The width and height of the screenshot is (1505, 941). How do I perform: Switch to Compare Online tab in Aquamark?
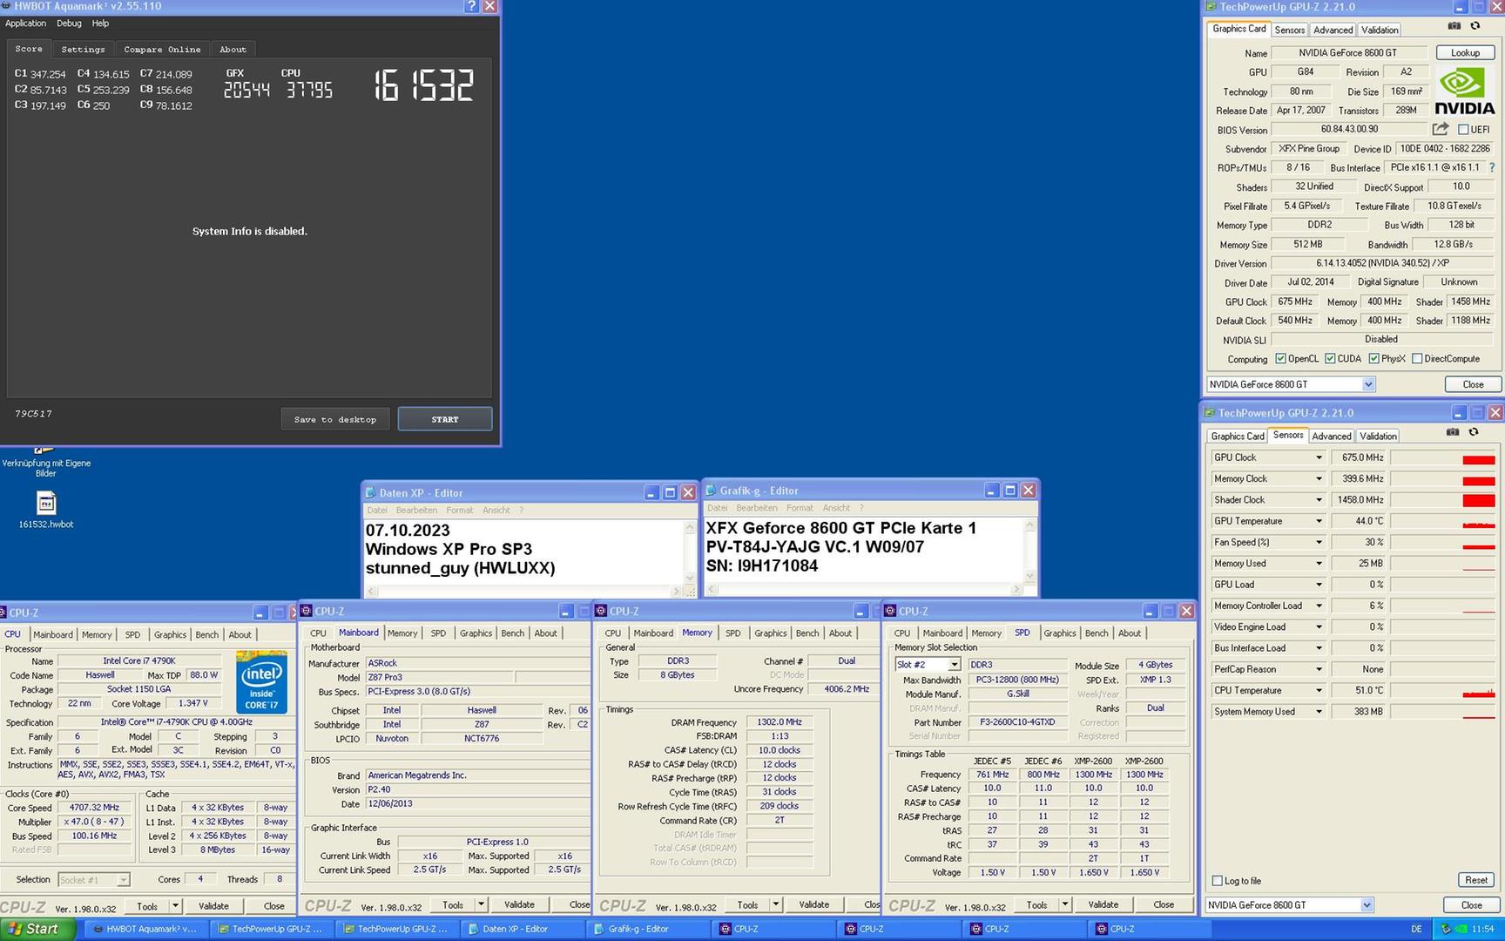(162, 50)
